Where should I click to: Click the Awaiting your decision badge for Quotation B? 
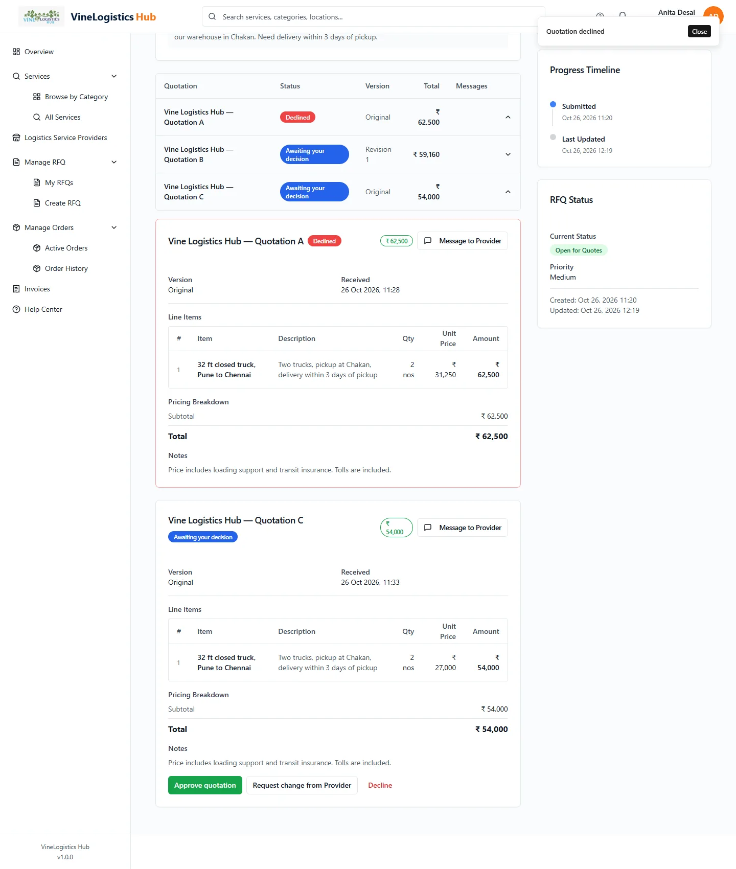pos(314,154)
